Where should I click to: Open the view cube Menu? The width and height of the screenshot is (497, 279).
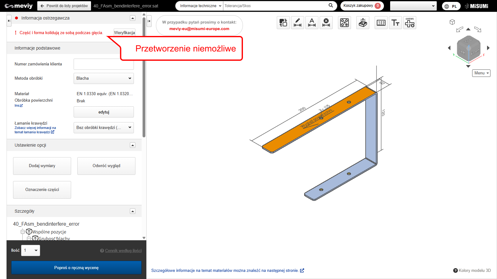pyautogui.click(x=481, y=73)
